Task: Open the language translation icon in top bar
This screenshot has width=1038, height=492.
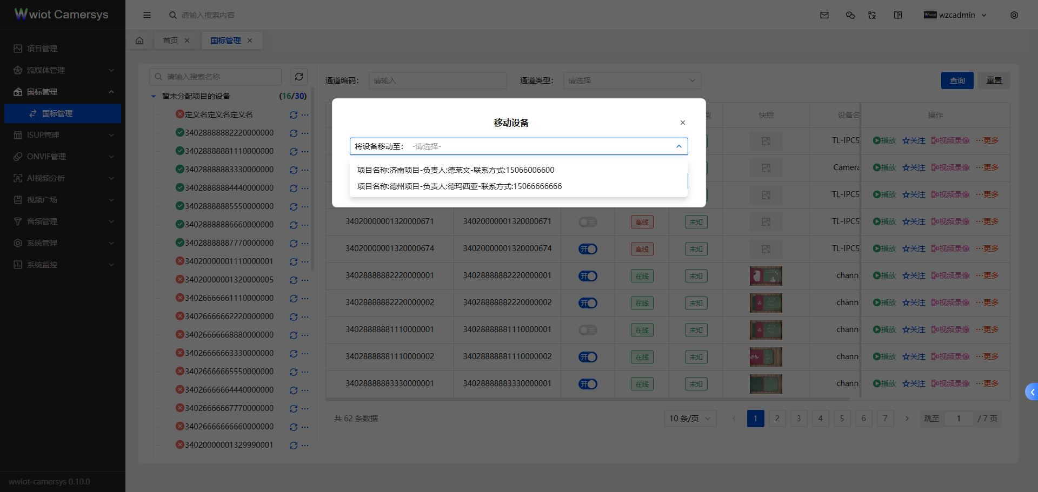Action: [x=872, y=15]
